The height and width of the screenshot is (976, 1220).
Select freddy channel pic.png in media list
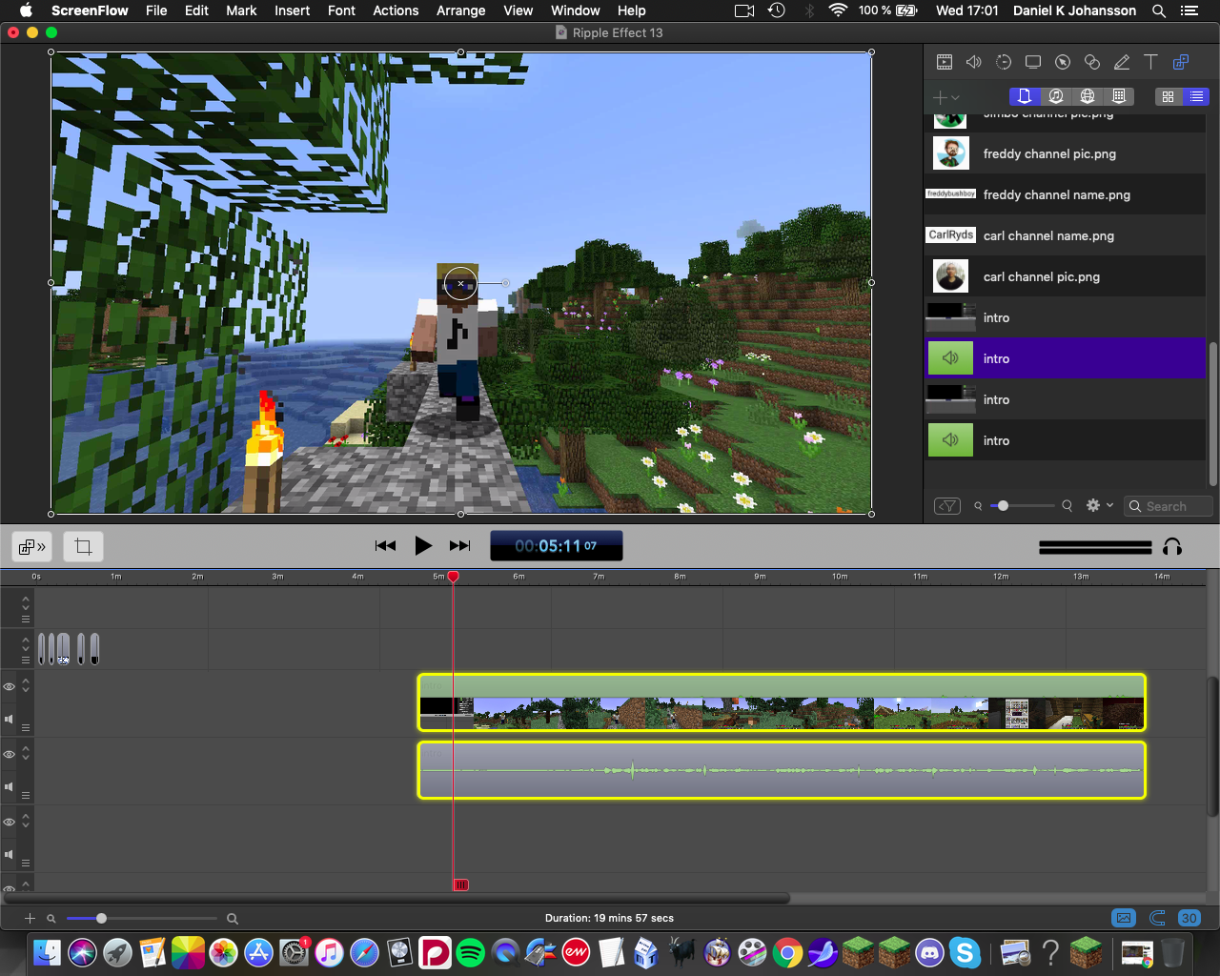[x=1066, y=153]
